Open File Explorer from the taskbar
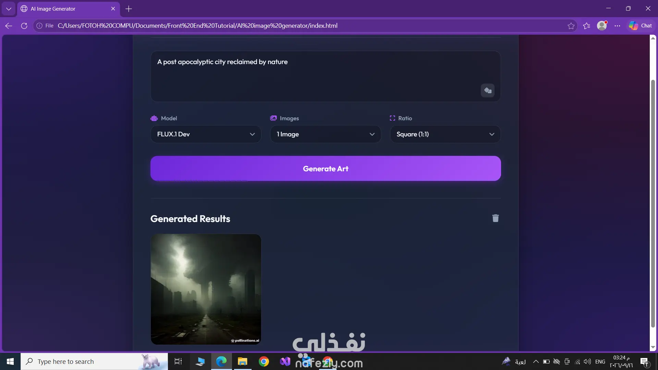Viewport: 658px width, 370px height. (x=243, y=361)
